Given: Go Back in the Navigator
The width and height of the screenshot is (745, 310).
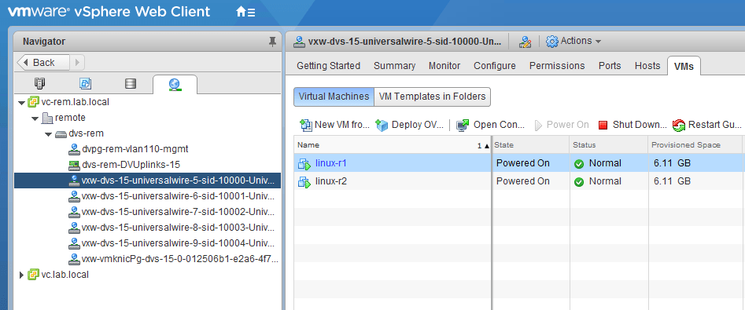Looking at the screenshot, I should coord(44,63).
